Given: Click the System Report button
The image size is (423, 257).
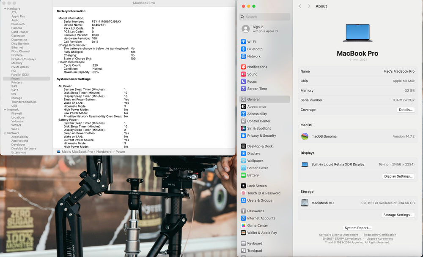Looking at the screenshot, I should point(357,227).
